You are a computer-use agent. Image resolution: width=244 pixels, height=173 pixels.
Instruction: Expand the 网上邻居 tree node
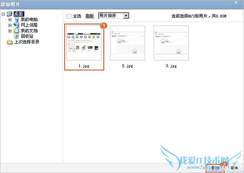pos(10,25)
